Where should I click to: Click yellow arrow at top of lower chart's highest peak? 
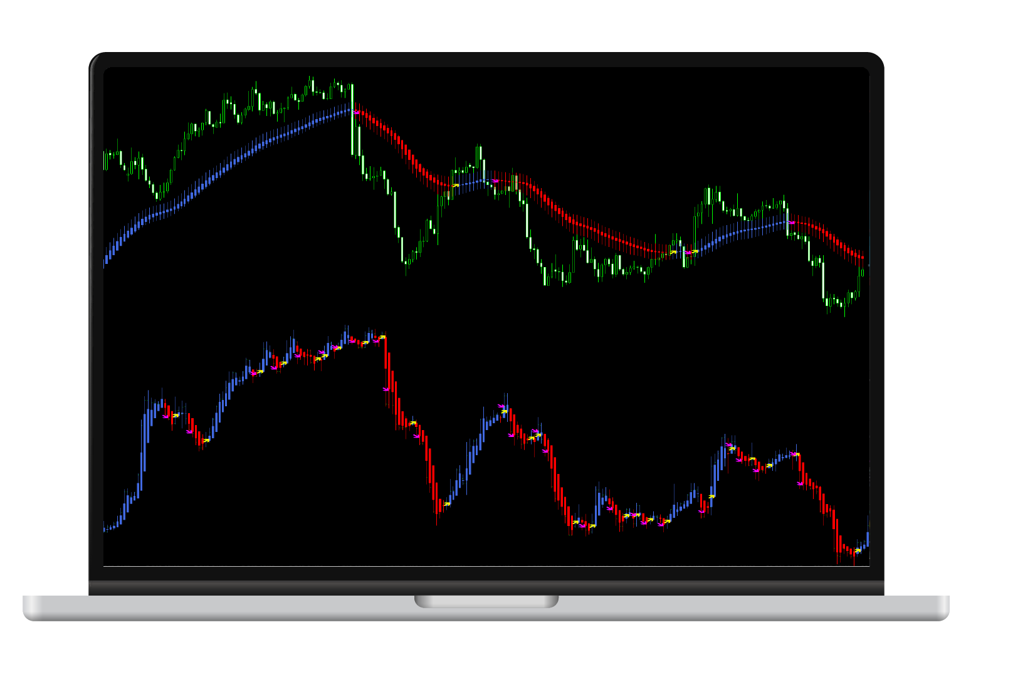[382, 337]
